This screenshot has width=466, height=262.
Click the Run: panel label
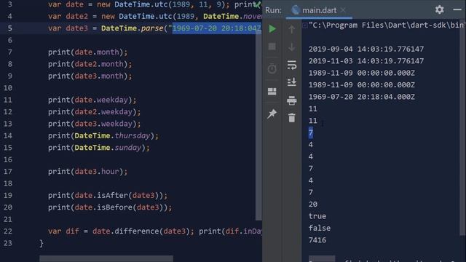pos(273,10)
